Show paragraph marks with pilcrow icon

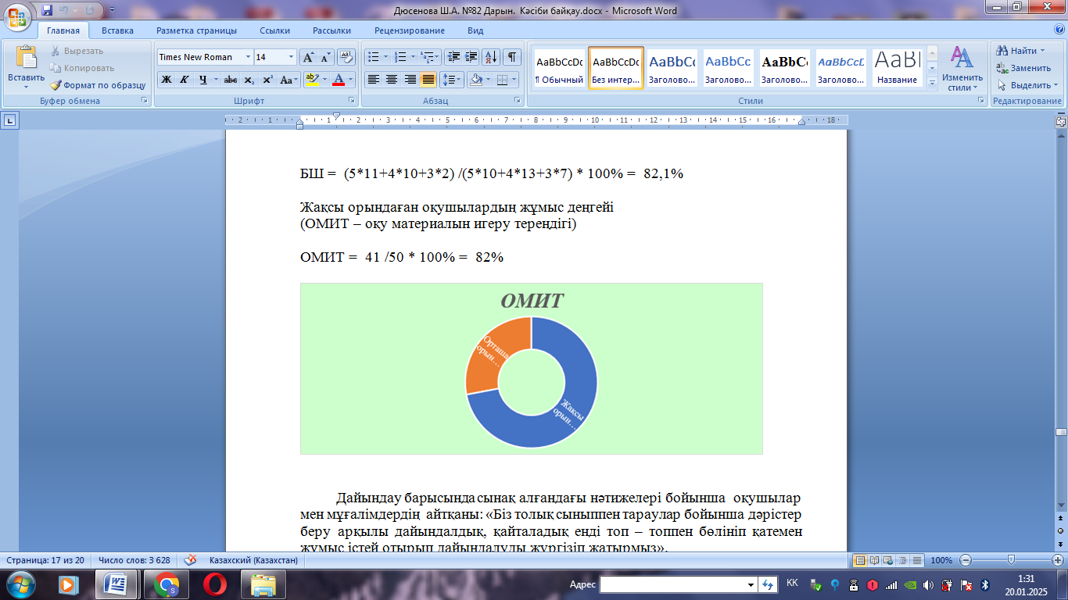511,57
